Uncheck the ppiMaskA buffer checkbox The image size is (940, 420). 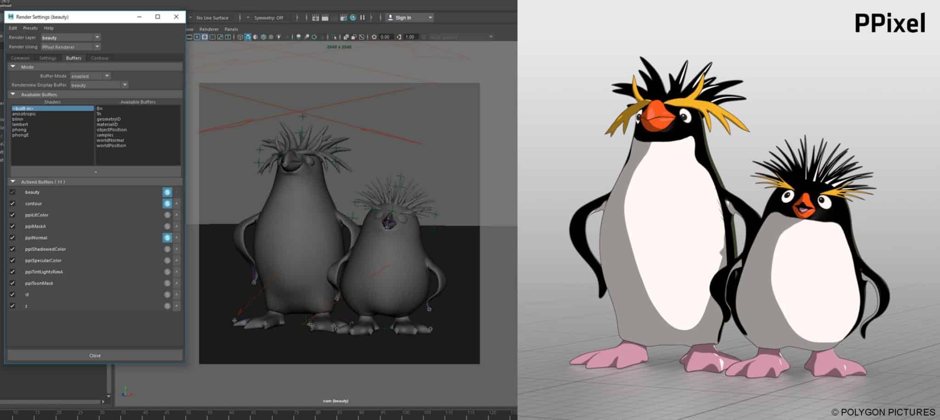(x=12, y=226)
